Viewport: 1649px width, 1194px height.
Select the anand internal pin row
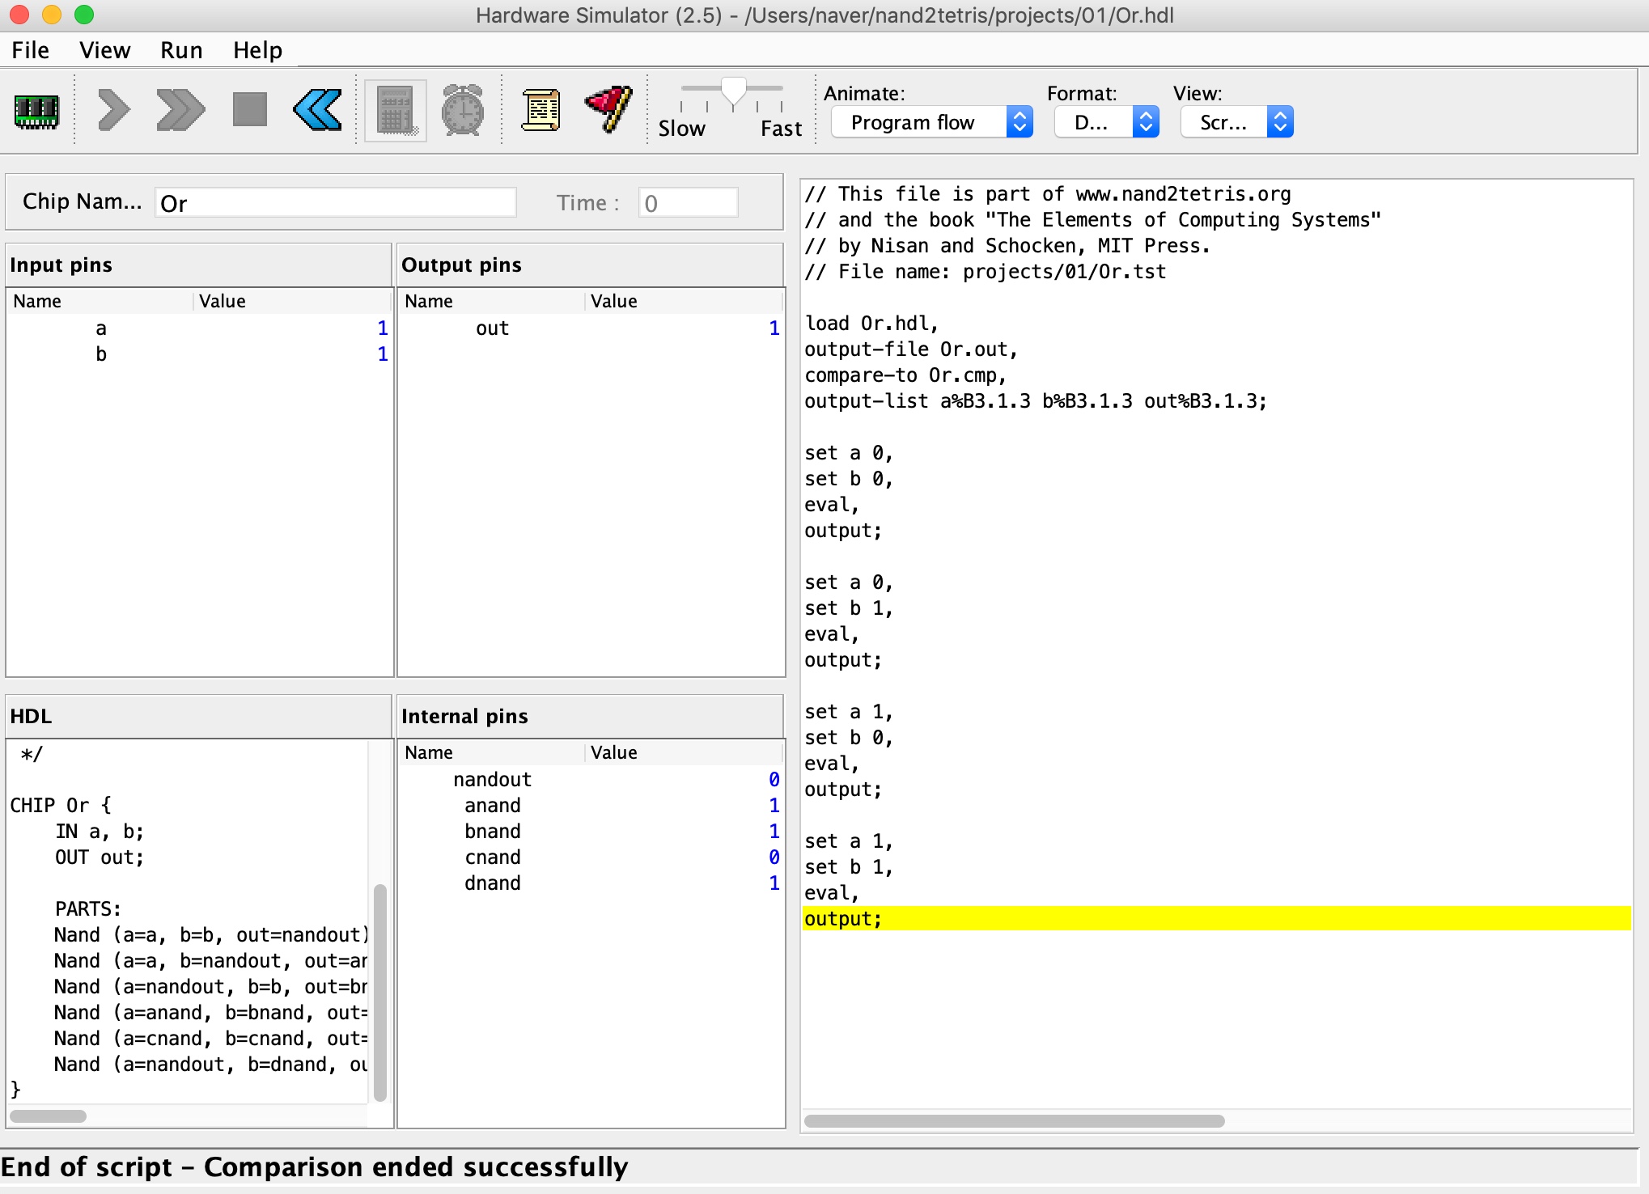[591, 805]
